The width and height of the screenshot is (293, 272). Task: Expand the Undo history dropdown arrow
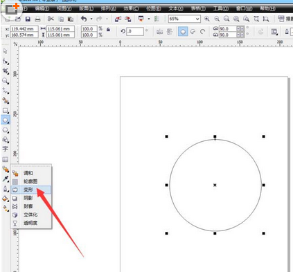coord(91,19)
